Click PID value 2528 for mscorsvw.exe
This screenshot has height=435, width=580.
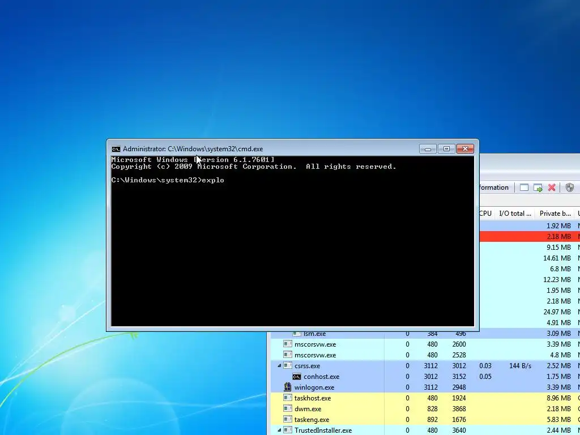click(459, 355)
